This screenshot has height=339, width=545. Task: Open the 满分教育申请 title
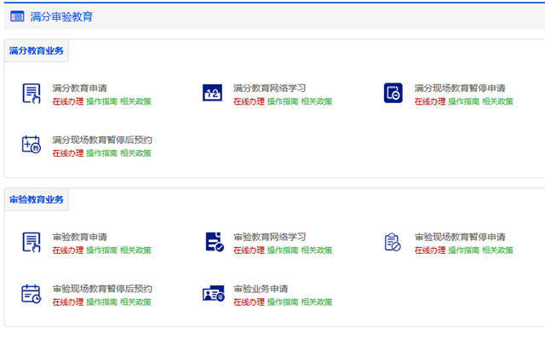pos(79,88)
